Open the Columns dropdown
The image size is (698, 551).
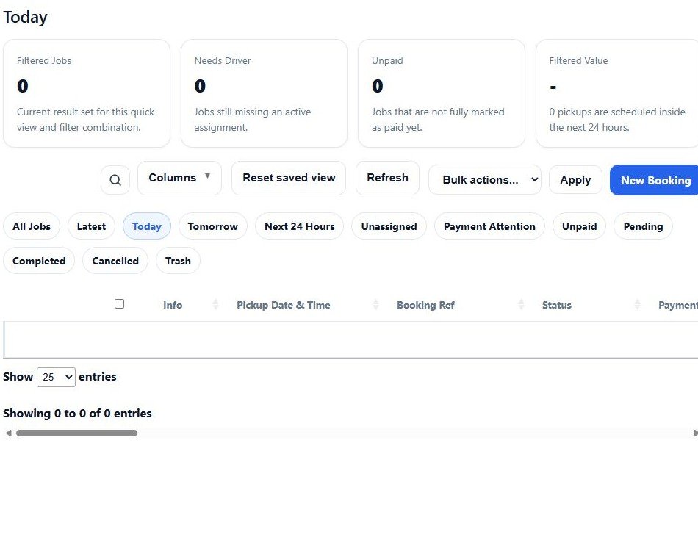pos(179,178)
